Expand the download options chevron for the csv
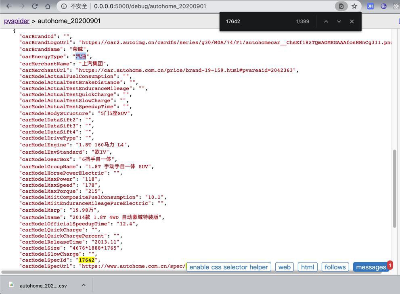 (x=84, y=285)
